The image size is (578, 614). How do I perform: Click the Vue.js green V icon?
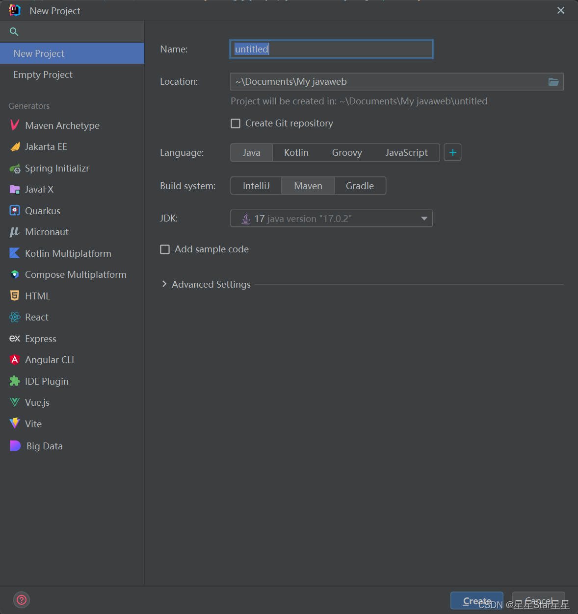tap(15, 402)
